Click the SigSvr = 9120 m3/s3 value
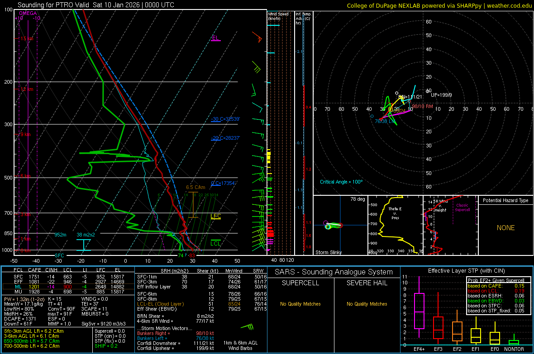This screenshot has width=534, height=354. (104, 324)
